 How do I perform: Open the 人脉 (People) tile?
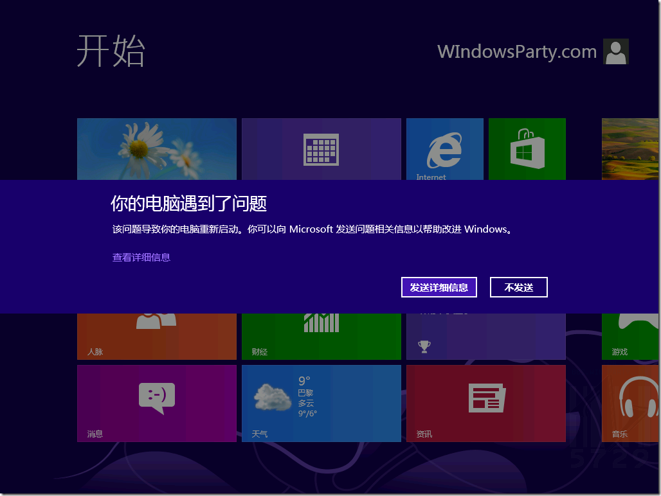click(156, 334)
